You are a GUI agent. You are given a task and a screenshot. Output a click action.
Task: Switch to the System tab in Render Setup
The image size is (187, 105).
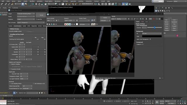point(24,26)
